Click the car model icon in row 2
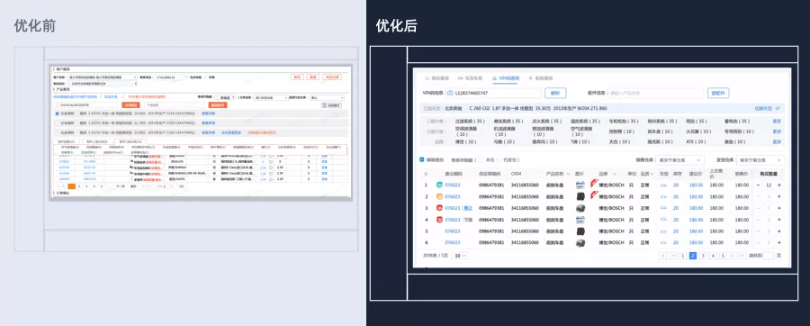This screenshot has width=810, height=326. [x=664, y=196]
